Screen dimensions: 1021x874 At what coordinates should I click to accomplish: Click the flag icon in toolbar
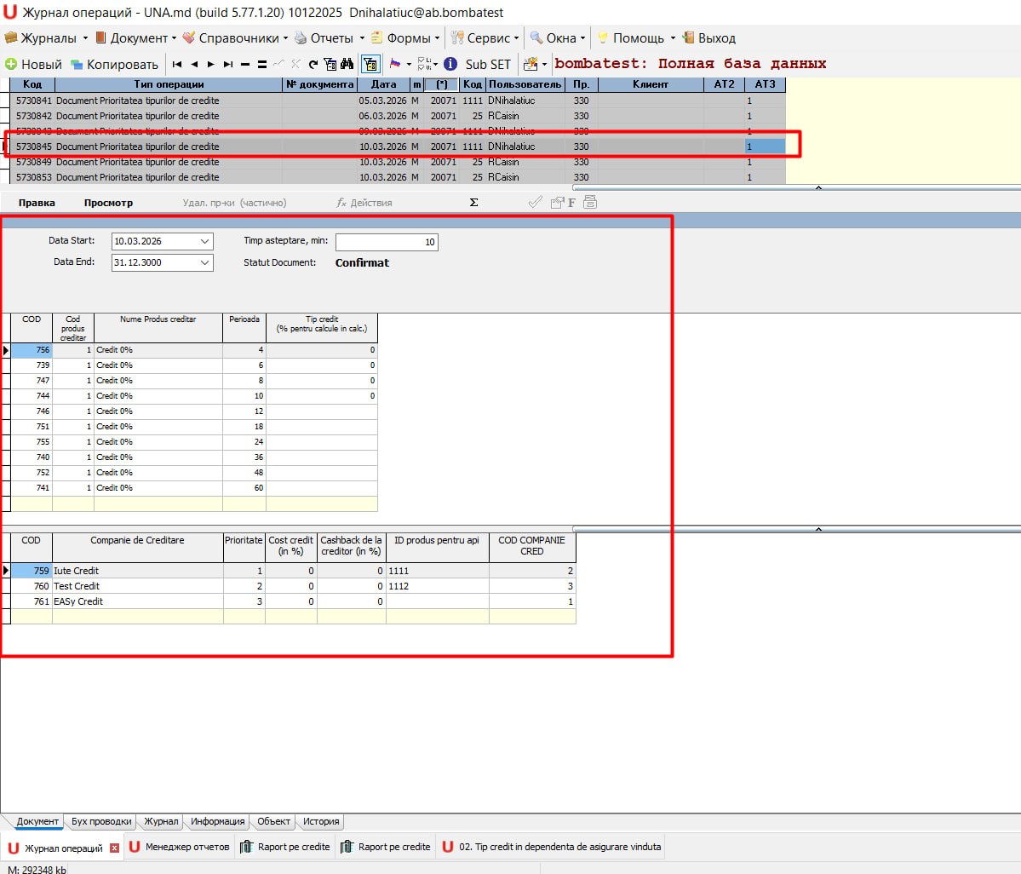394,64
